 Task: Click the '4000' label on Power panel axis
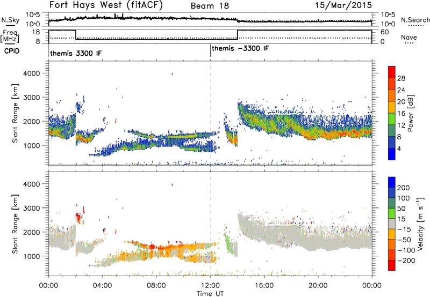click(x=31, y=73)
